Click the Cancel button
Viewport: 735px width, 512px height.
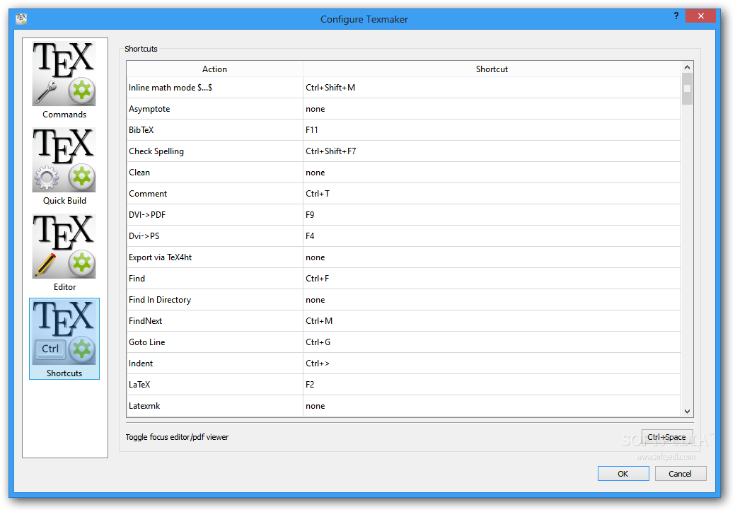(x=680, y=474)
